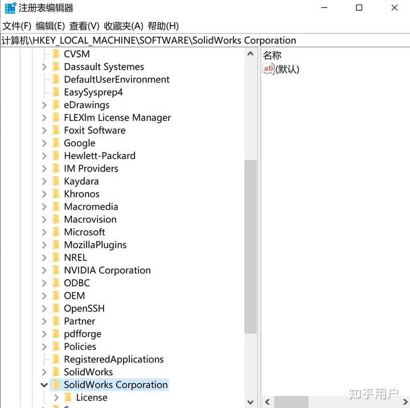Open the 编辑(E) menu

point(50,26)
